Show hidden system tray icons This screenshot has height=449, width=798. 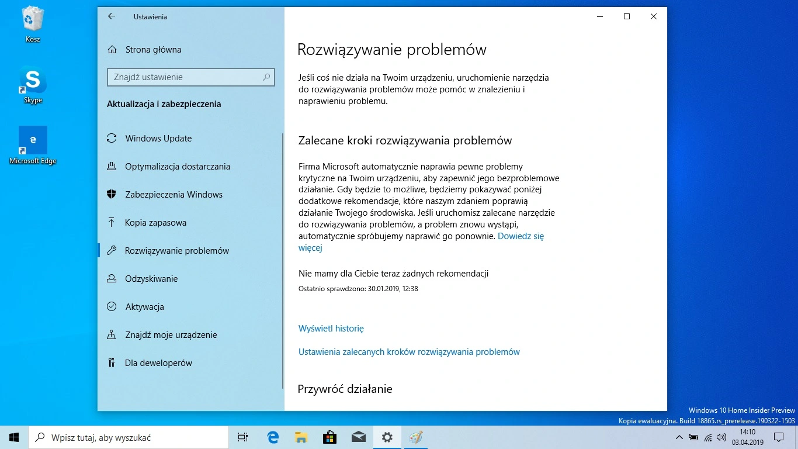pos(679,437)
